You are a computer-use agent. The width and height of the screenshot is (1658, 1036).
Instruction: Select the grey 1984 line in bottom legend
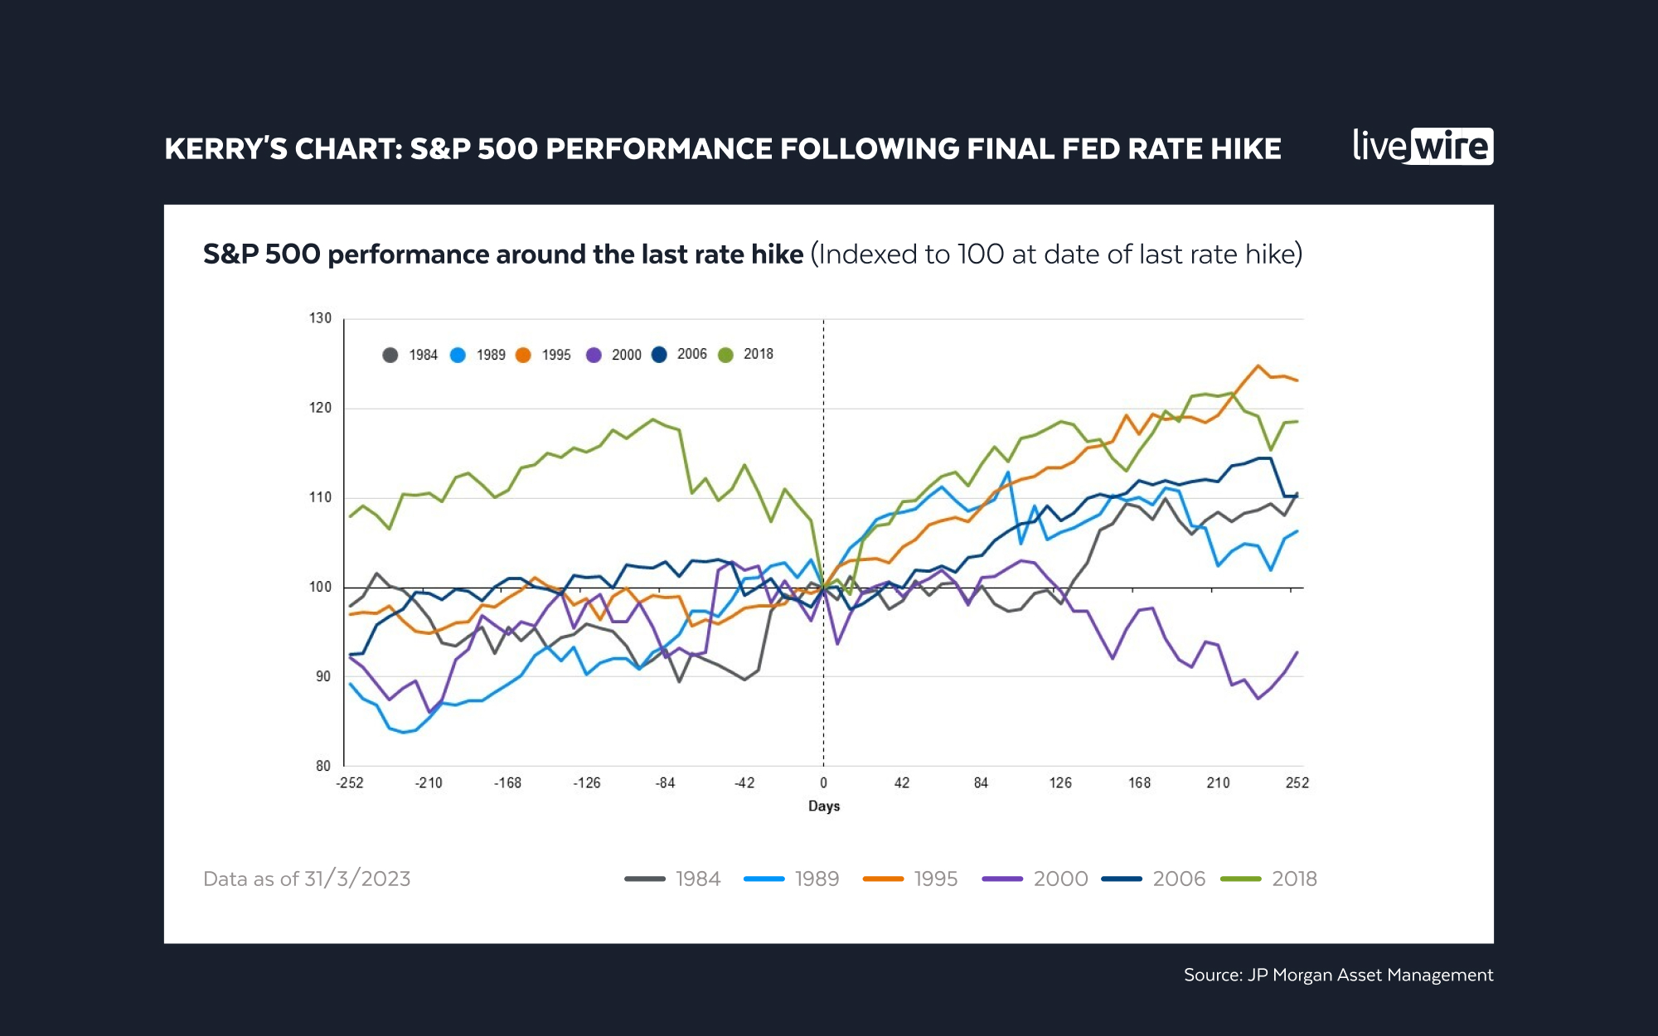pos(645,879)
